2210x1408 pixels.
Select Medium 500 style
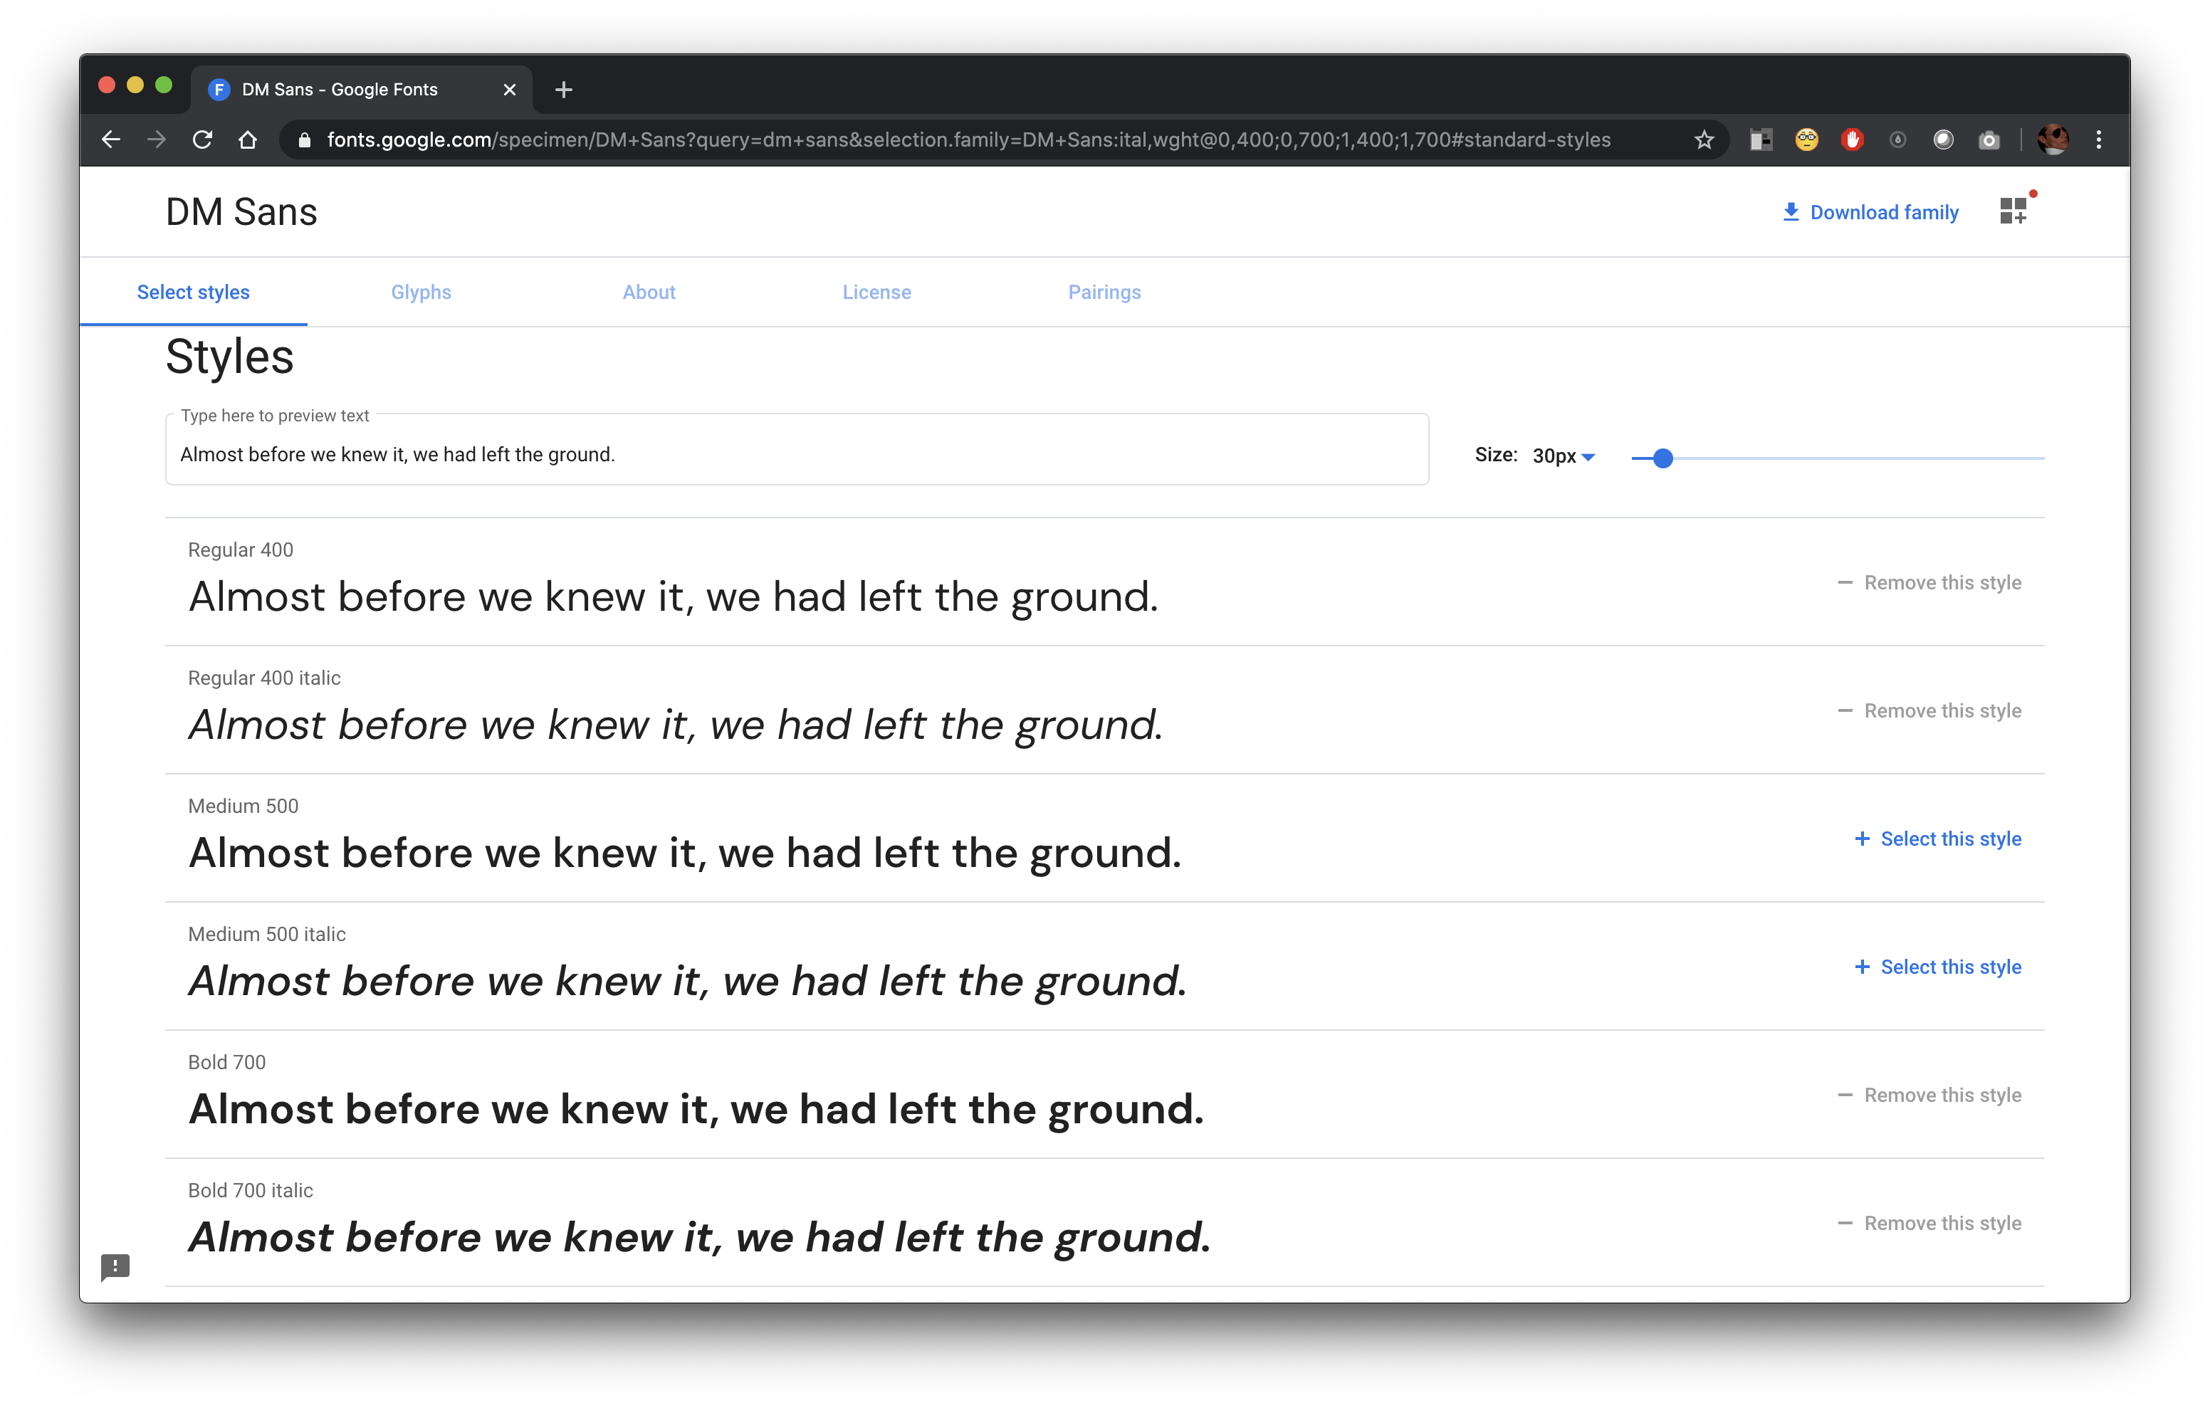pos(1934,838)
